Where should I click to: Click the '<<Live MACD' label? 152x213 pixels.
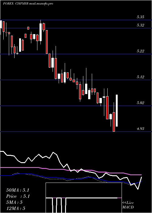point(128,205)
